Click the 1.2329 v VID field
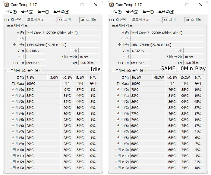This screenshot has height=175, width=211. tap(141, 51)
